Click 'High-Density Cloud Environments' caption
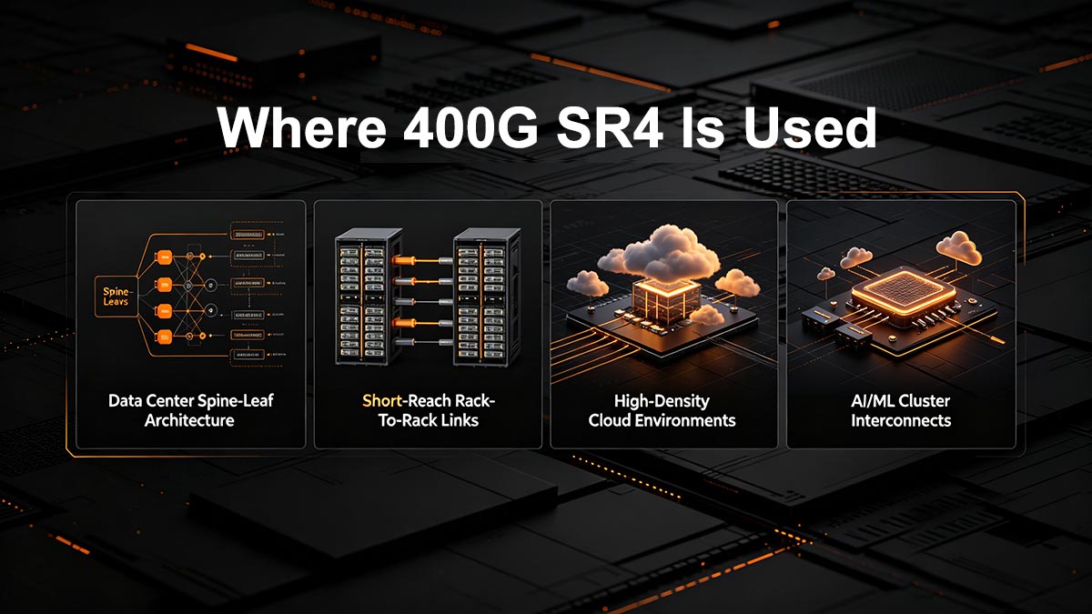This screenshot has height=614, width=1092. point(662,410)
